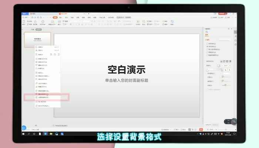Pick the first gradient style icon (linear)
The width and height of the screenshot is (259, 148).
[221, 61]
